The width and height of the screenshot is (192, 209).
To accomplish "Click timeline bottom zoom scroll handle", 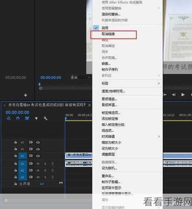I will [x=6, y=201].
